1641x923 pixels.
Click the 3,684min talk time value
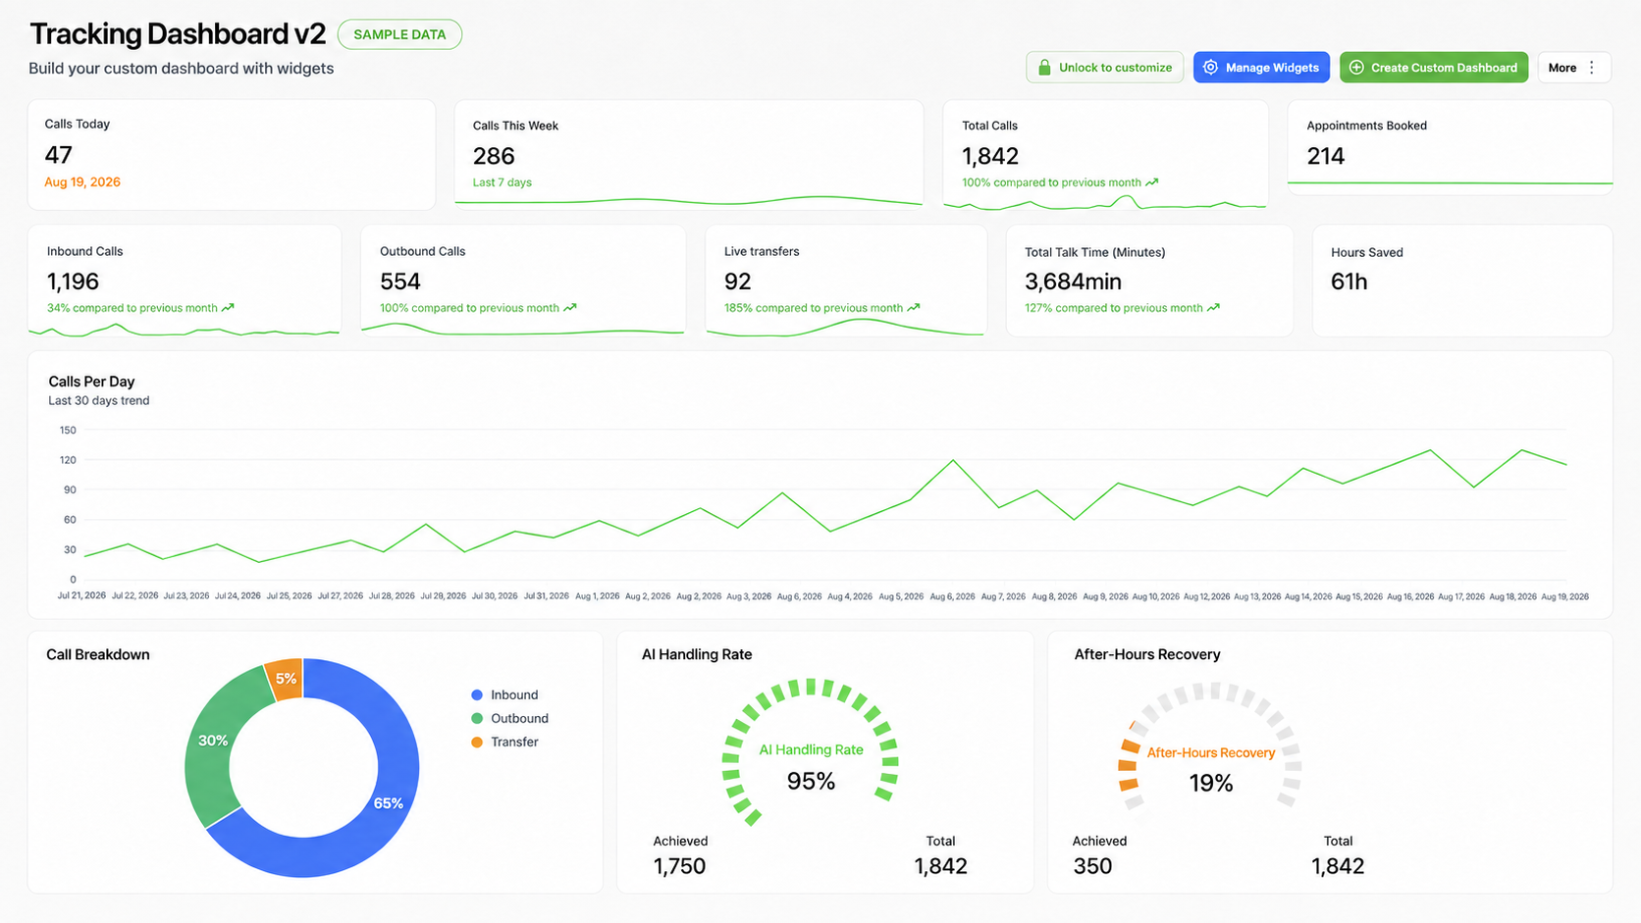1074,282
